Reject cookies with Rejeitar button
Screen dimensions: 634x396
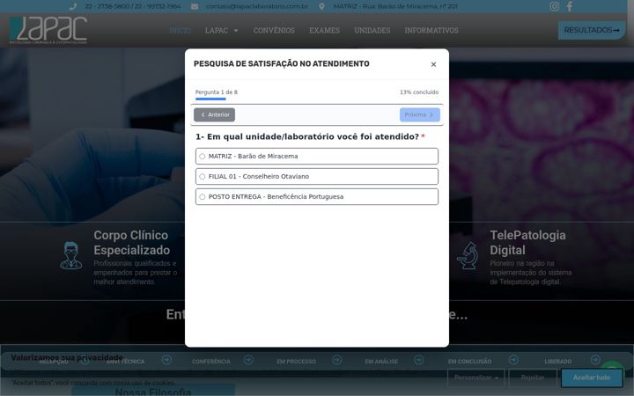(533, 378)
